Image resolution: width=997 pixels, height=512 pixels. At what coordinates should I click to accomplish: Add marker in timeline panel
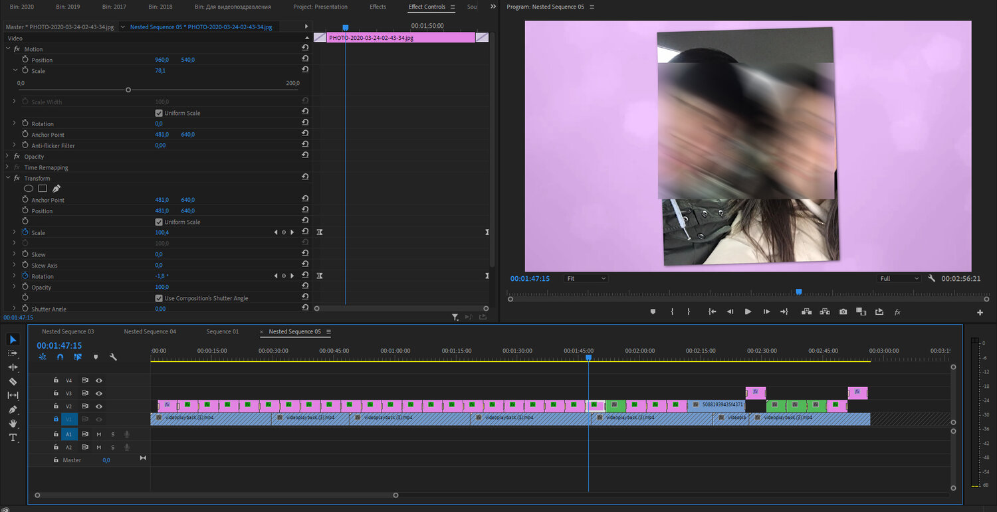click(x=96, y=357)
